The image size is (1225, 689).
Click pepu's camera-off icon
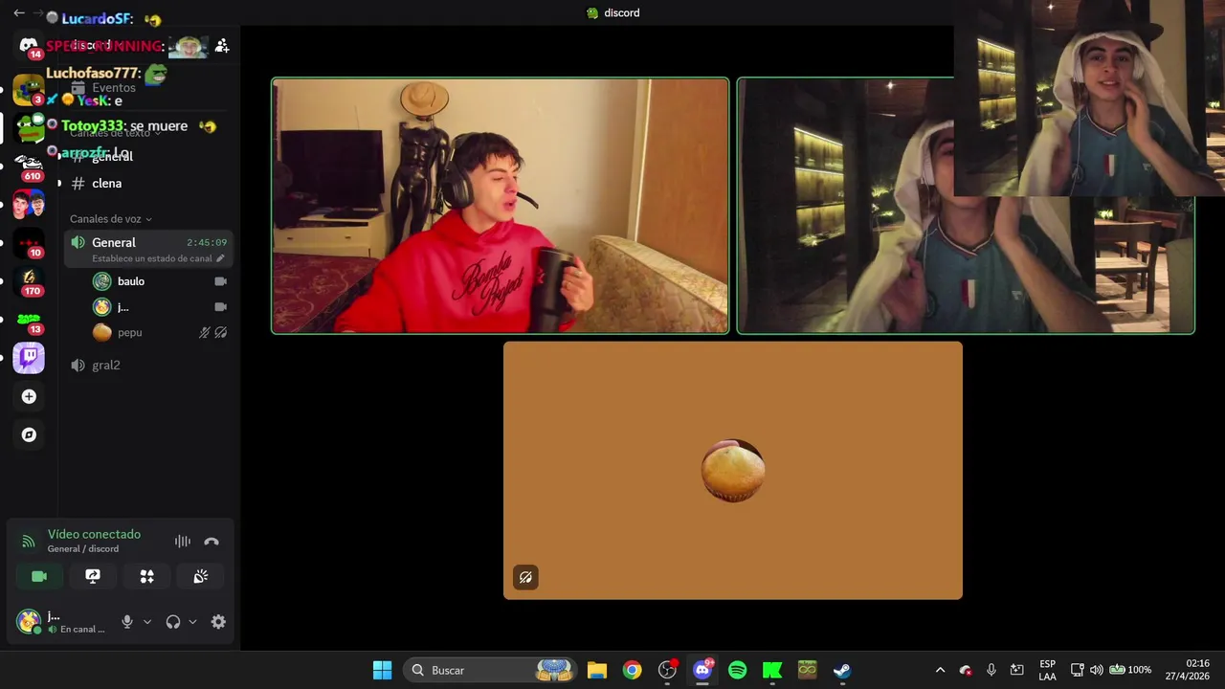point(220,332)
